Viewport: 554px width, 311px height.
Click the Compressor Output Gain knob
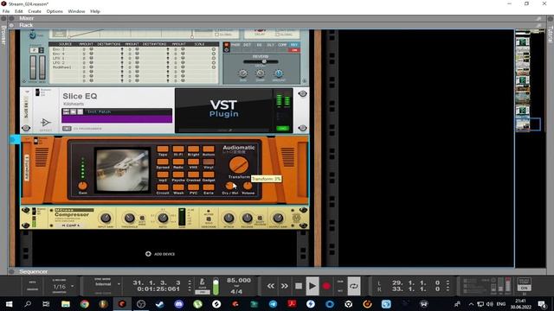click(278, 218)
